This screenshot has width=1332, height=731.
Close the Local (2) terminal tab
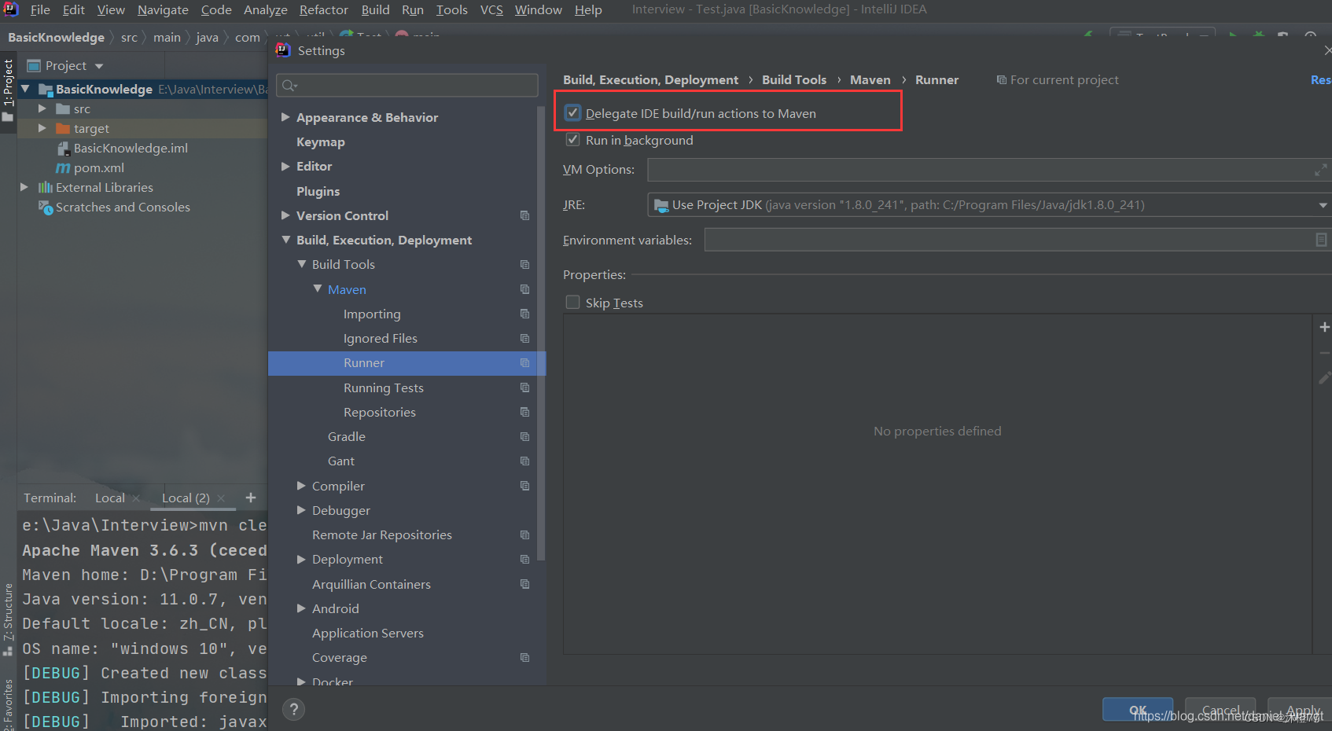pyautogui.click(x=221, y=498)
